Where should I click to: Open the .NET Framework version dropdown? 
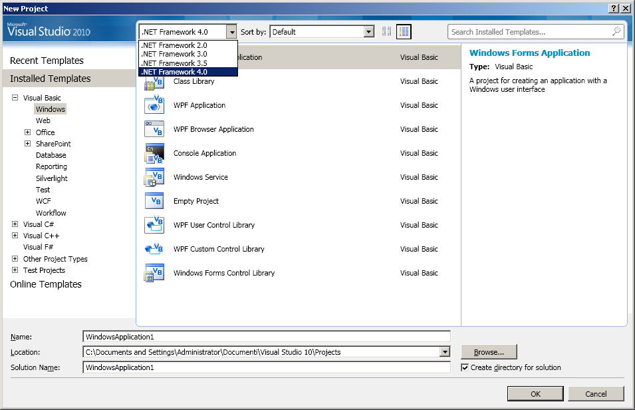(x=231, y=32)
